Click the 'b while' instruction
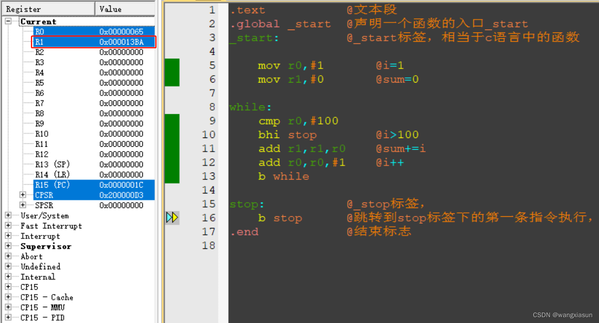Image resolution: width=599 pixels, height=323 pixels. [283, 176]
